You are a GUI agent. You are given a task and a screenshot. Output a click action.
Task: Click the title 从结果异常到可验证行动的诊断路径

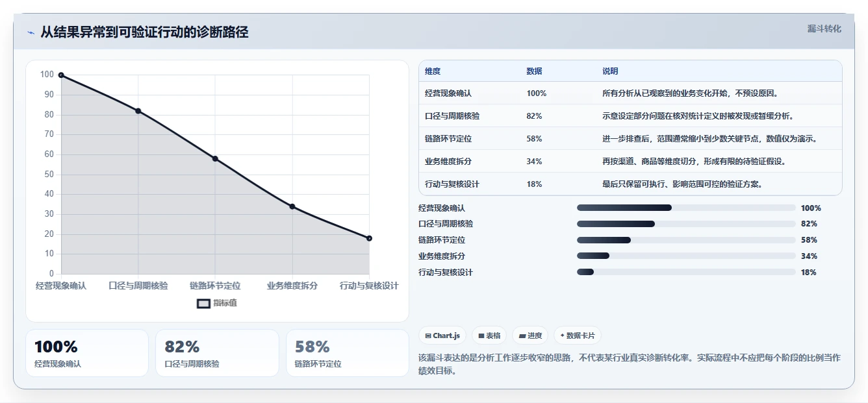point(144,32)
